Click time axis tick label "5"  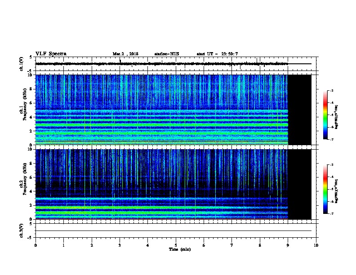176,245
